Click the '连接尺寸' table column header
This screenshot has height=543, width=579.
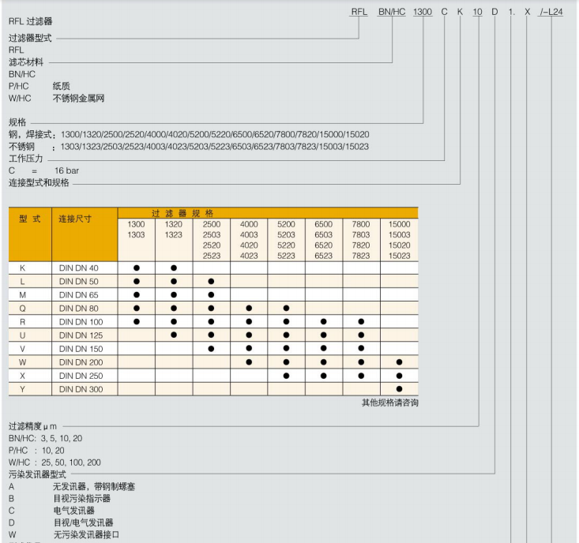pyautogui.click(x=75, y=219)
